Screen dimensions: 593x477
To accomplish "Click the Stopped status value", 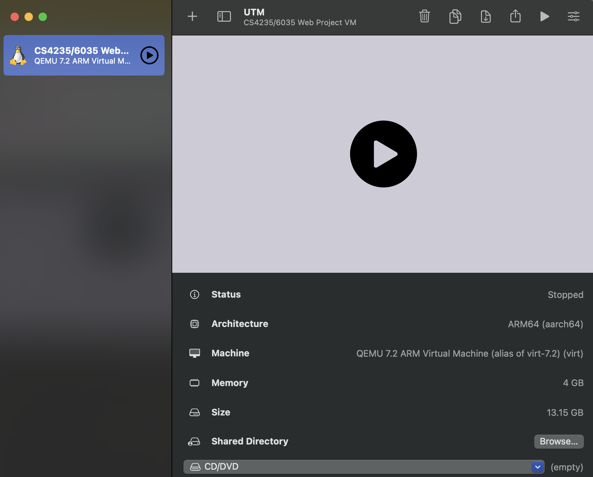I will [565, 295].
